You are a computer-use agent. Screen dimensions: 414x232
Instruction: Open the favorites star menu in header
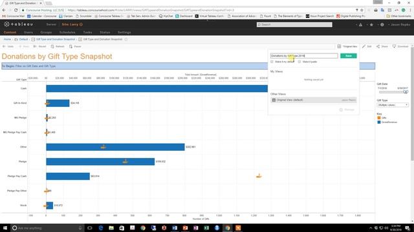[x=371, y=24]
